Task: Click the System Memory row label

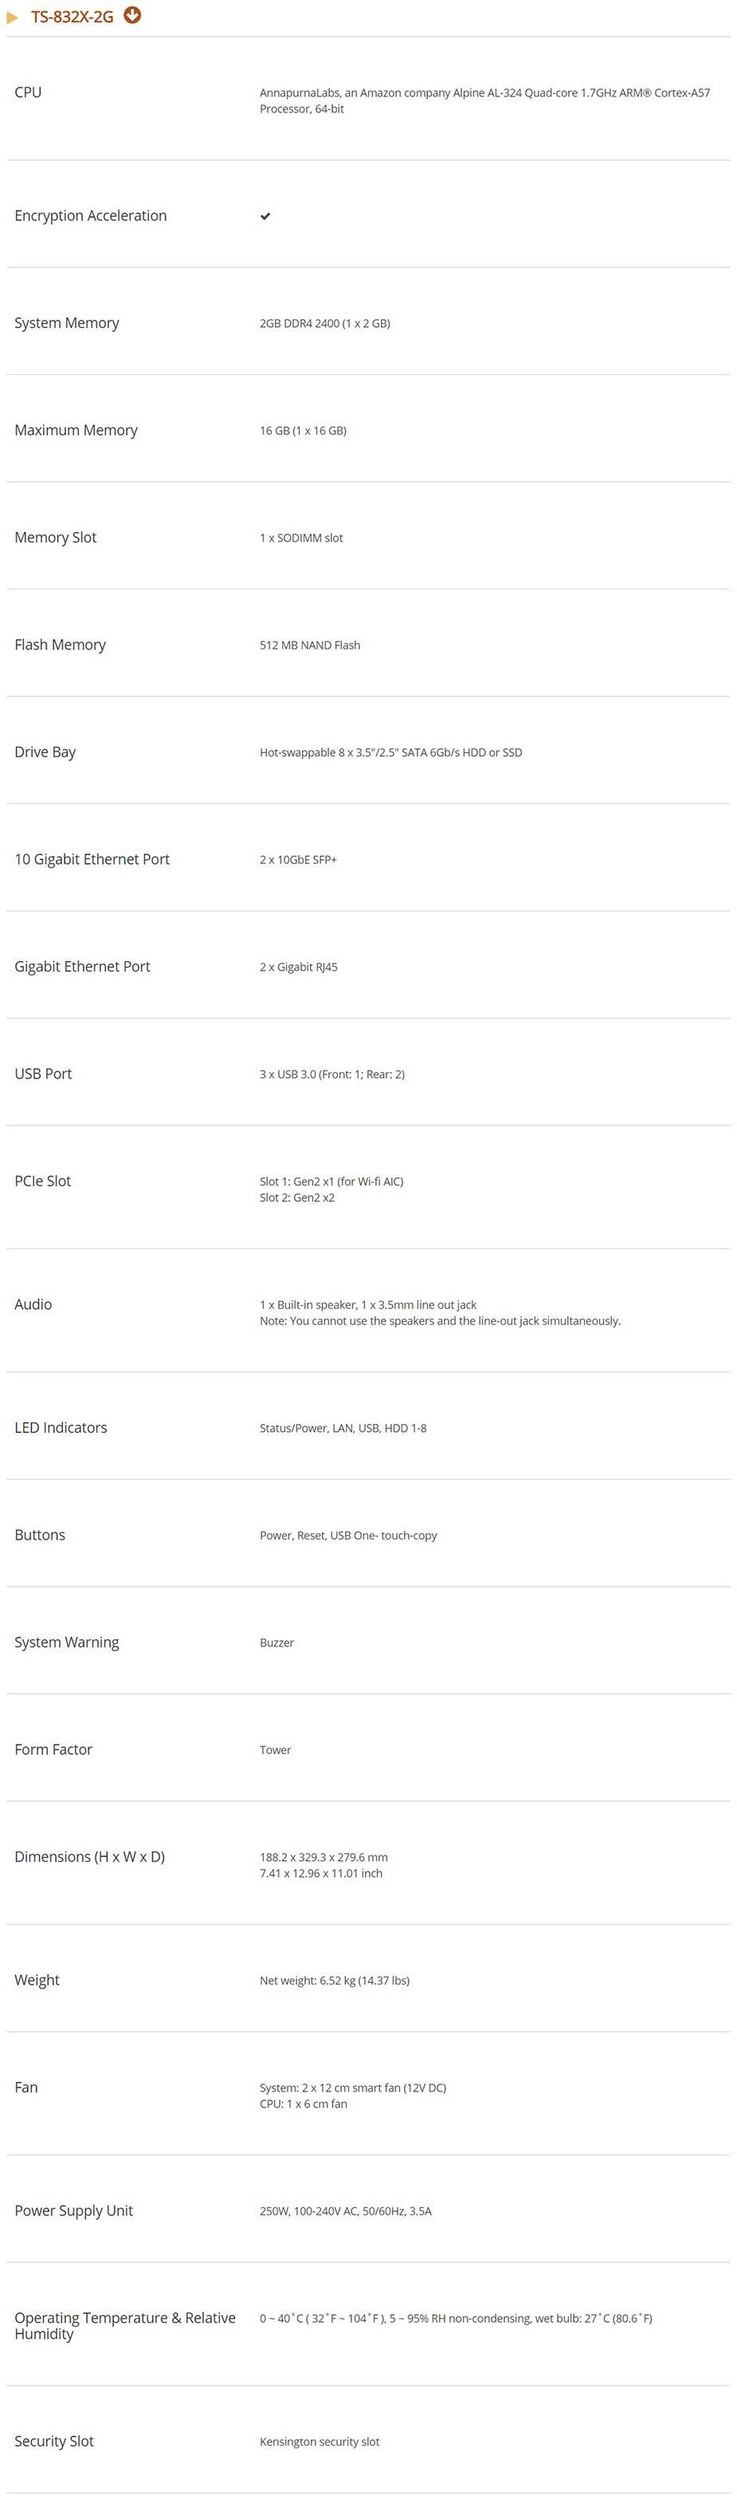Action: pos(67,323)
